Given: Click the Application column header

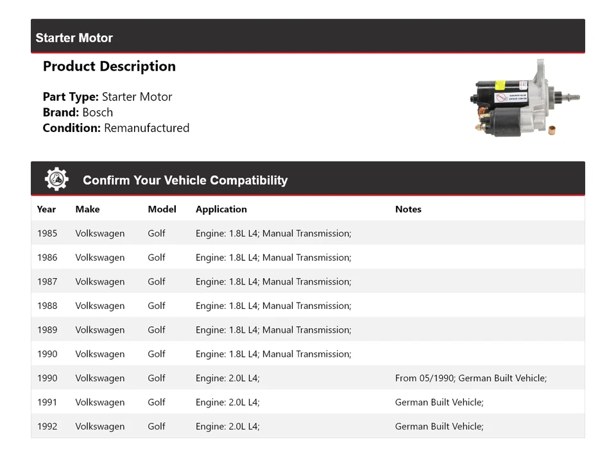Looking at the screenshot, I should point(221,210).
